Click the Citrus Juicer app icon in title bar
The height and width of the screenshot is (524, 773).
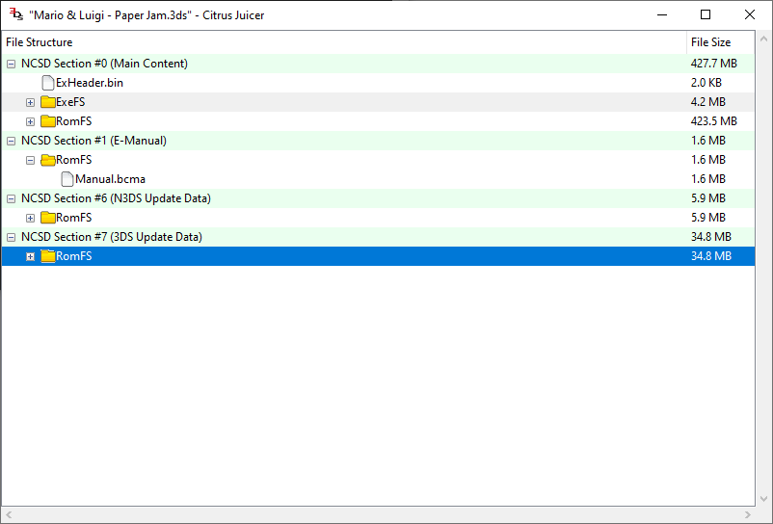click(15, 14)
